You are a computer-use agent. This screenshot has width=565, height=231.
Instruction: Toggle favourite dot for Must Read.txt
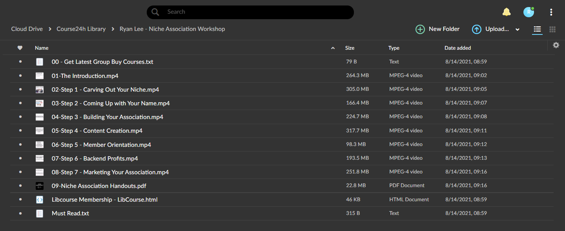tap(20, 213)
